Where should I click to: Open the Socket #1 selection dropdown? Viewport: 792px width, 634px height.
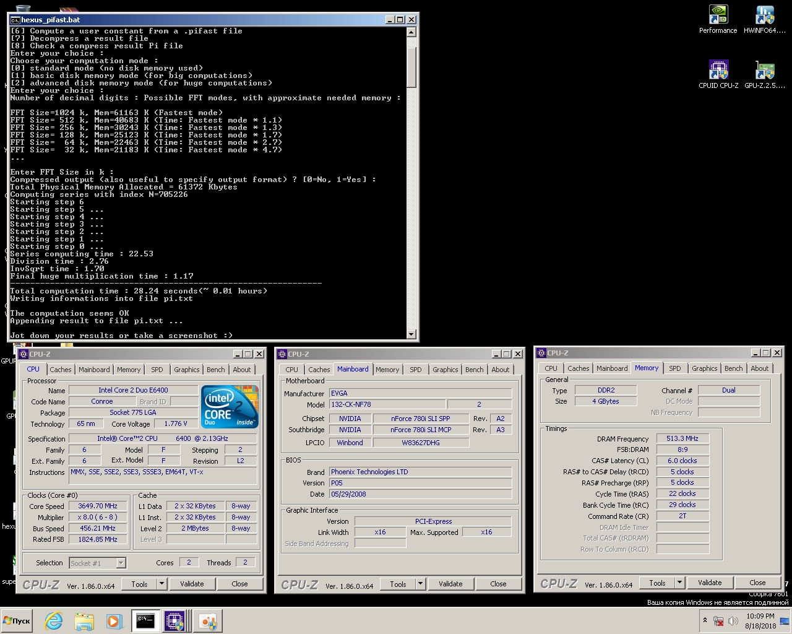coord(98,563)
